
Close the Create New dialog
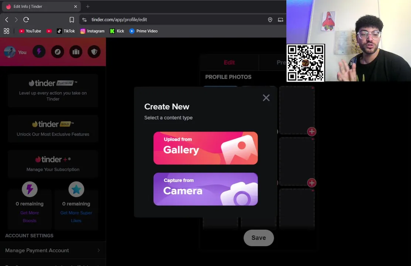[x=266, y=98]
